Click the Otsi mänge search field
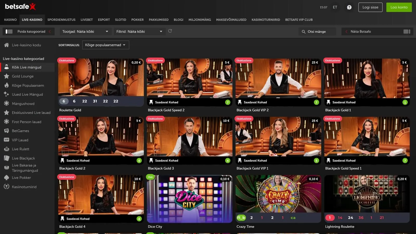 click(317, 31)
